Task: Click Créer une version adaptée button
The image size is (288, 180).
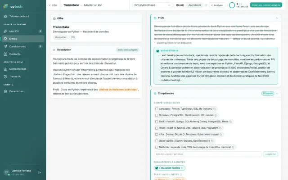Action: (x=266, y=5)
